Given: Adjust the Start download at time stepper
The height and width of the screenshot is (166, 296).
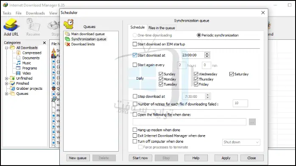Looking at the screenshot, I should coord(207,55).
